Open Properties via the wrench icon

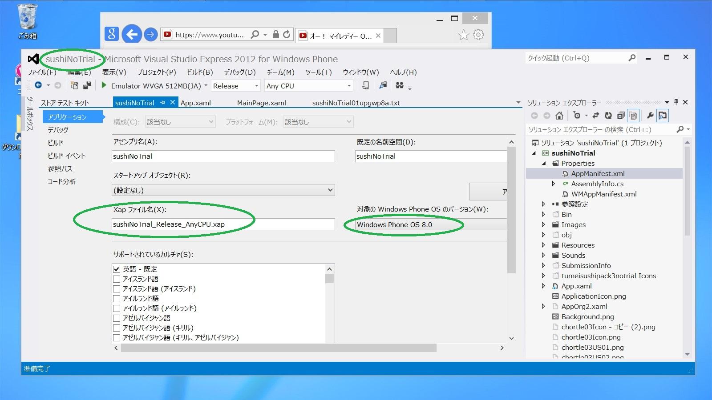[650, 116]
